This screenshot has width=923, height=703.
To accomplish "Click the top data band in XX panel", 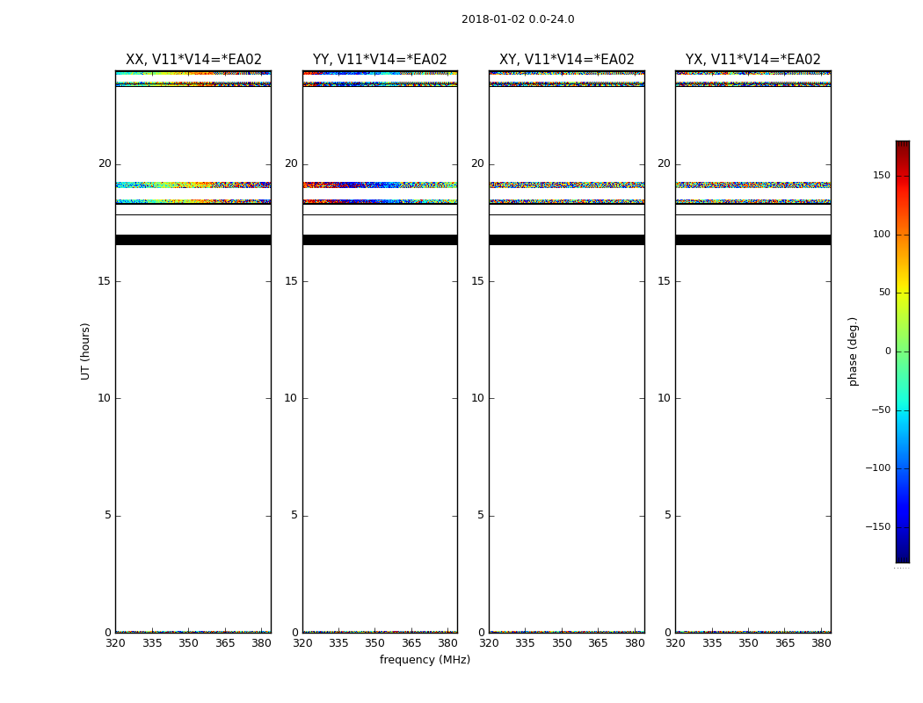I will pyautogui.click(x=193, y=74).
